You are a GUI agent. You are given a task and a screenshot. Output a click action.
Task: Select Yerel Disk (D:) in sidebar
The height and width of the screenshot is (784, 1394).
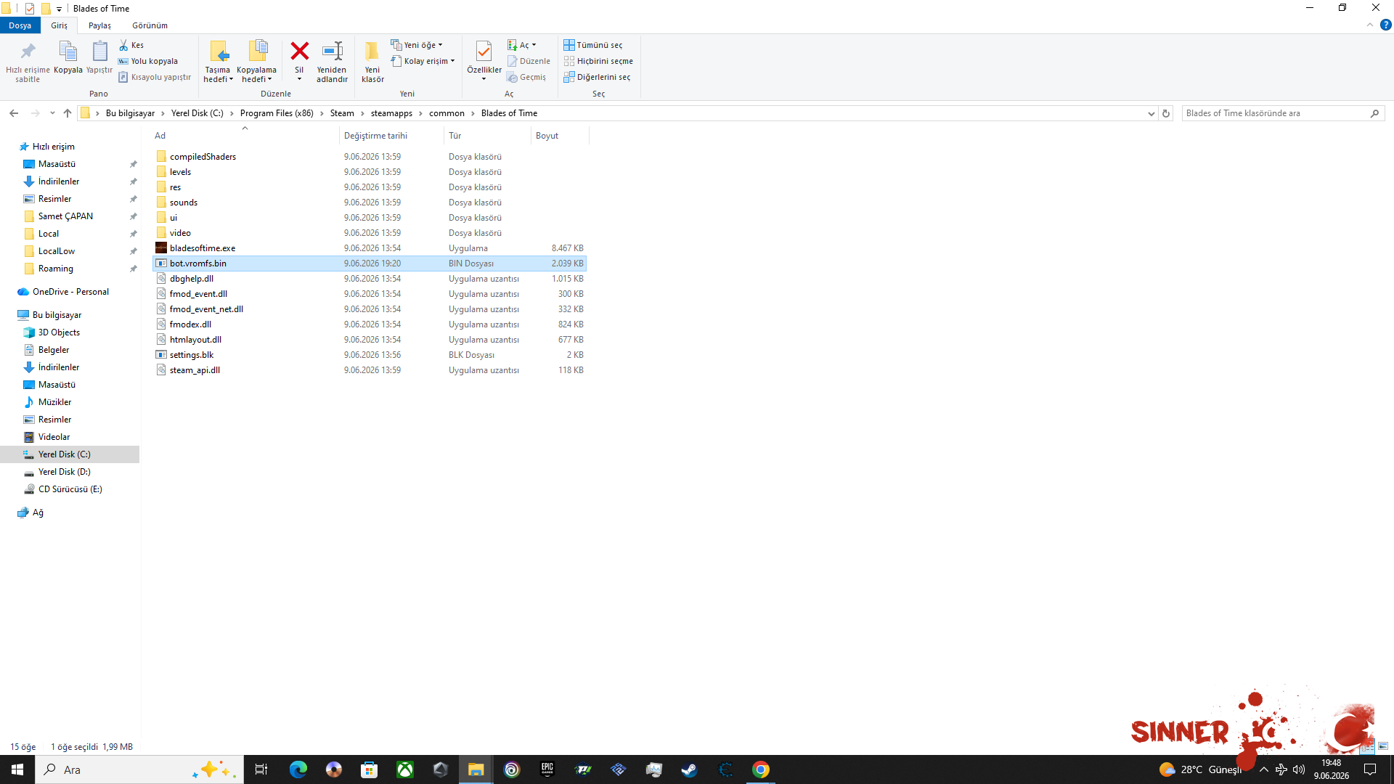point(64,472)
